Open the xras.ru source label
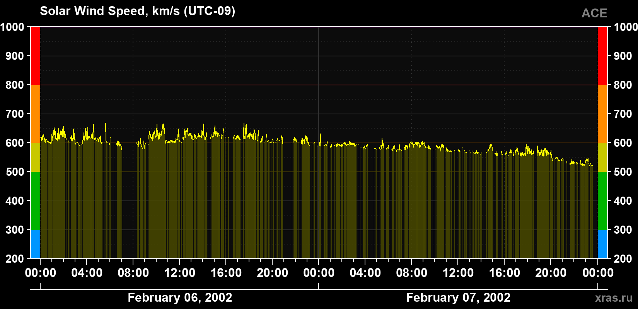 [x=614, y=298]
